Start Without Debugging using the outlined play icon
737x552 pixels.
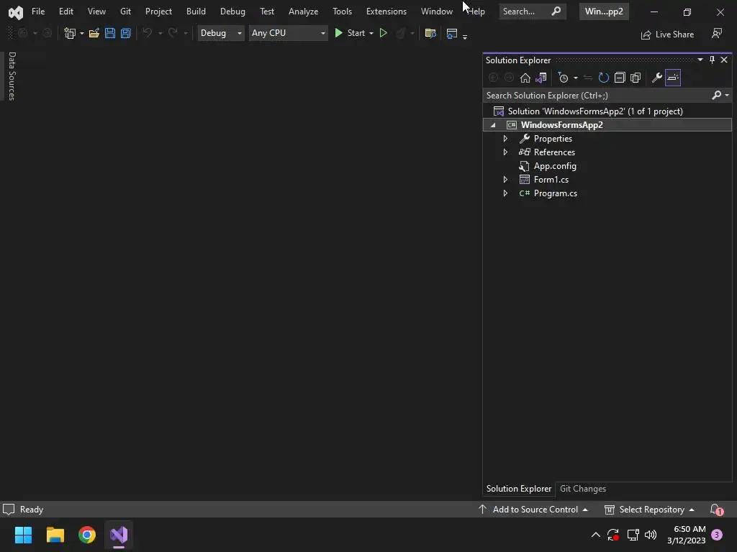383,33
